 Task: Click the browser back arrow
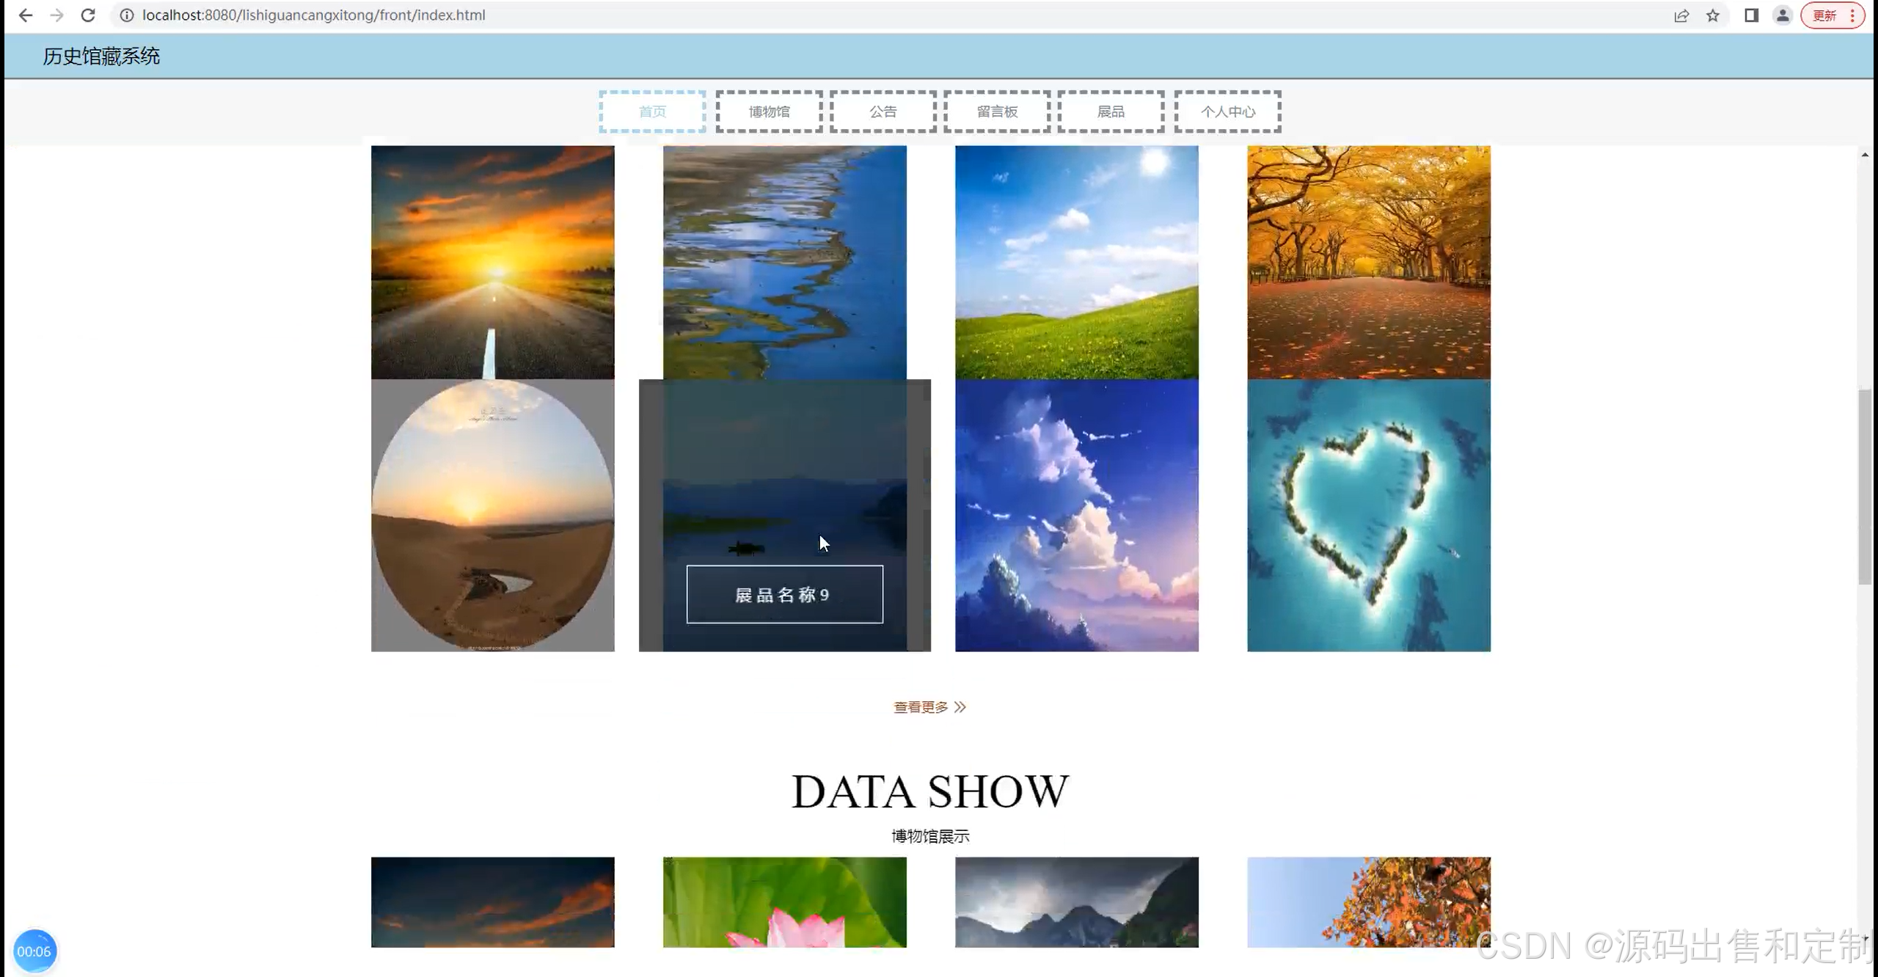[x=25, y=15]
